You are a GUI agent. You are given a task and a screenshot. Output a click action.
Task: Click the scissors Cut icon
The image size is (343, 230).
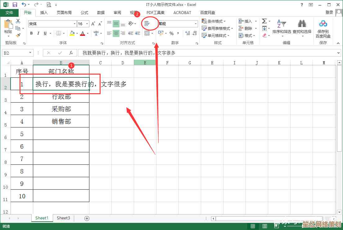(x=18, y=21)
